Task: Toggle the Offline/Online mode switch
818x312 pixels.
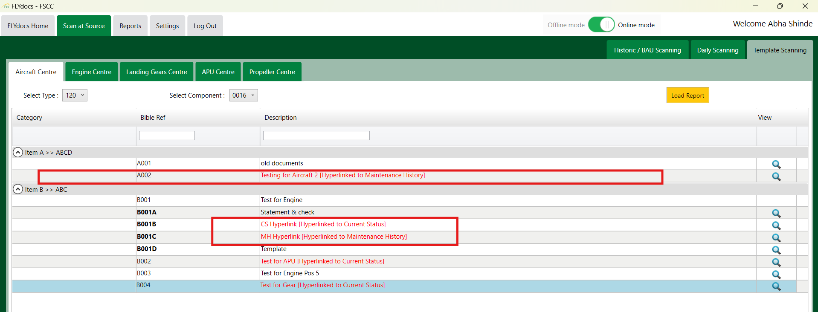Action: 601,25
